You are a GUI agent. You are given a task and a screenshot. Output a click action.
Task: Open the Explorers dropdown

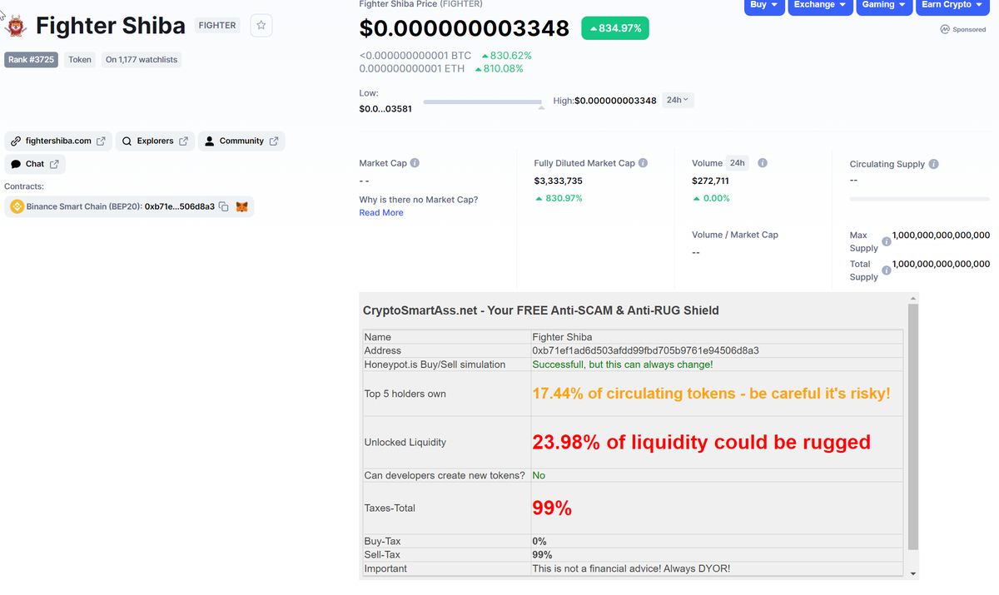(155, 141)
